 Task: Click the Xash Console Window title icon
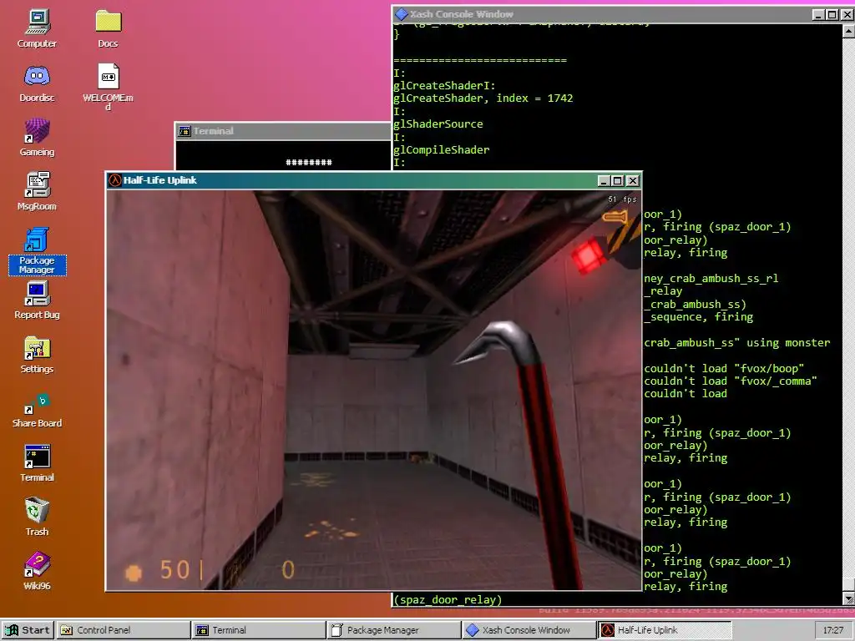coord(402,14)
